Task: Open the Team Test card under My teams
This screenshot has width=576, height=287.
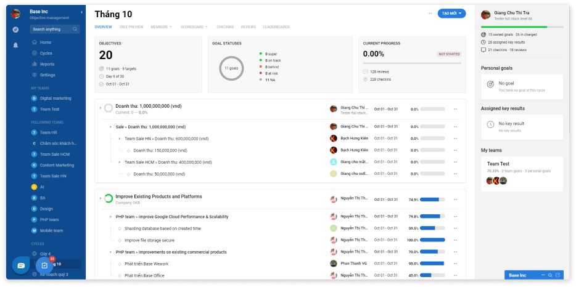Action: [x=522, y=173]
